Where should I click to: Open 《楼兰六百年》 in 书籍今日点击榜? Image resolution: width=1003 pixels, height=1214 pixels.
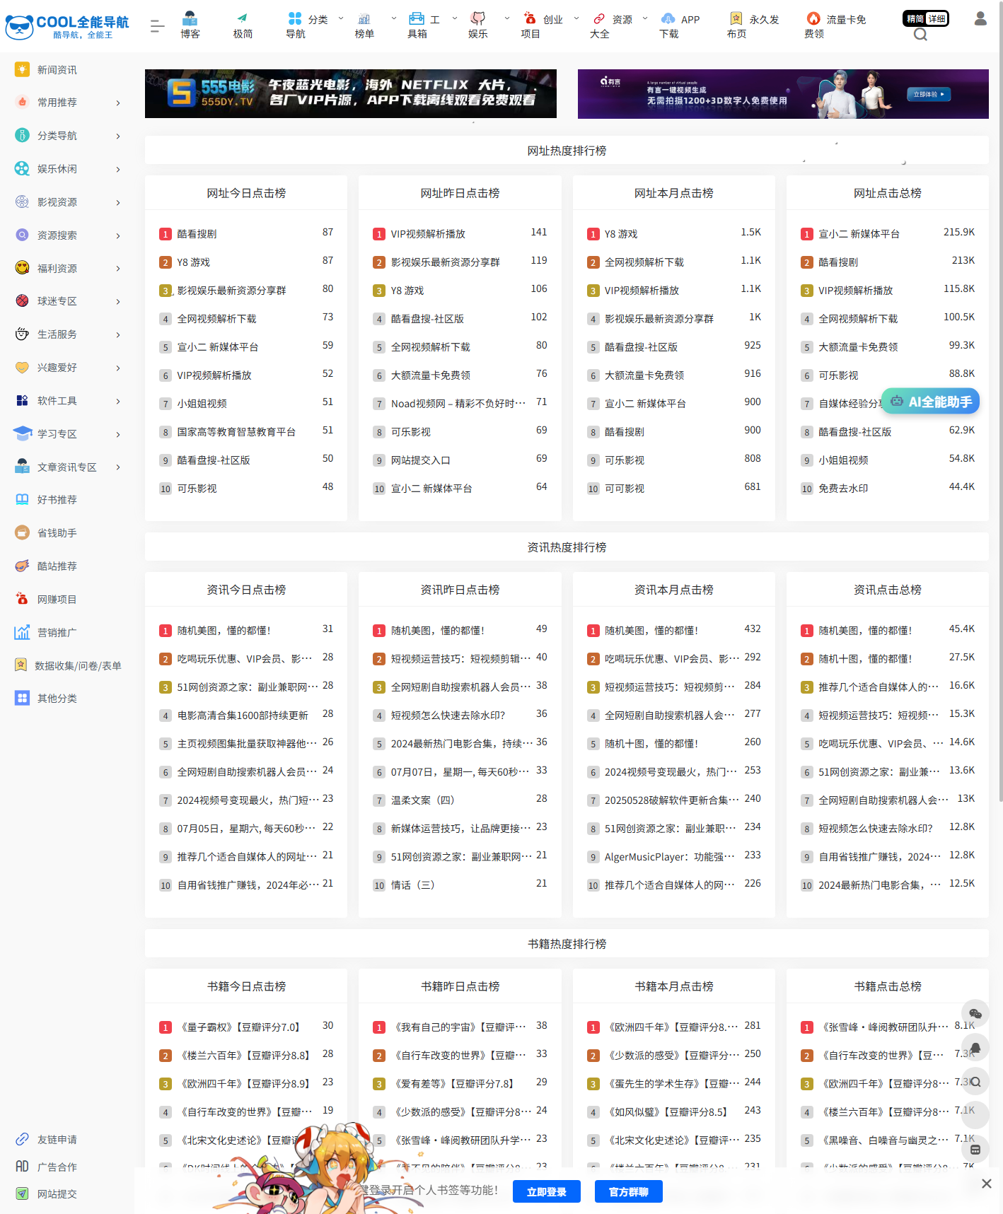(245, 1056)
